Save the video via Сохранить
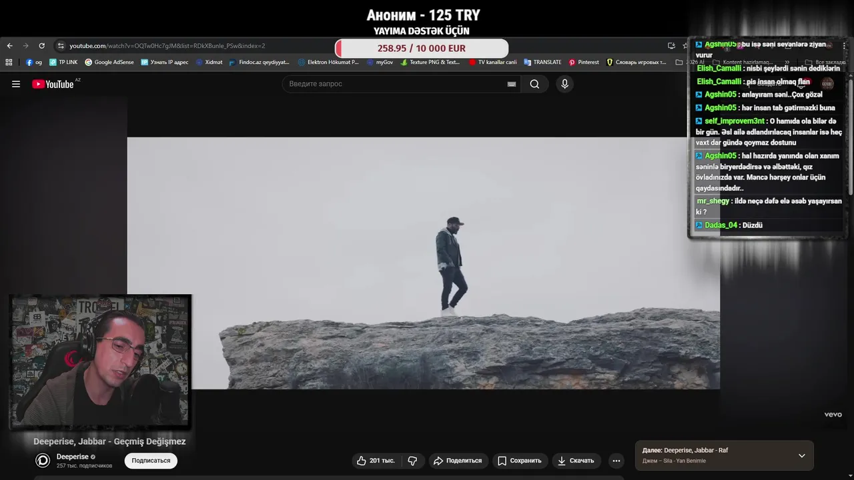This screenshot has height=480, width=854. (x=519, y=461)
